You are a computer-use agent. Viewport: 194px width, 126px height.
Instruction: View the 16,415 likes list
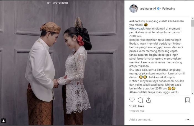point(137,106)
